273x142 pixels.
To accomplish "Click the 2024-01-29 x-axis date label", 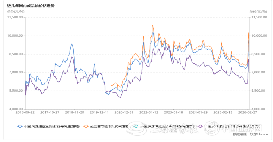I will coord(198,112).
